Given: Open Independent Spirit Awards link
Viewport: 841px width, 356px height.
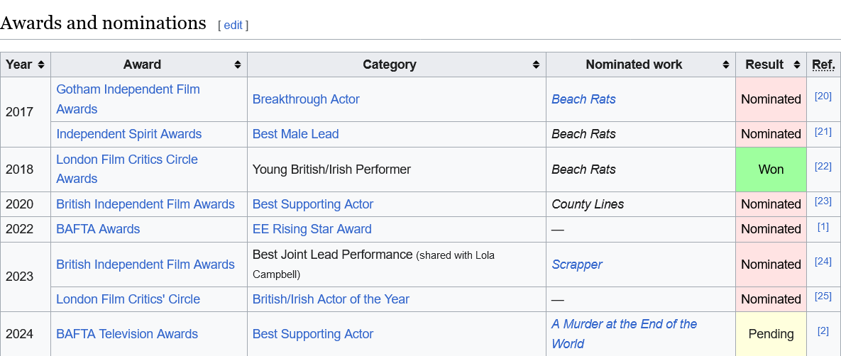Looking at the screenshot, I should click(128, 134).
